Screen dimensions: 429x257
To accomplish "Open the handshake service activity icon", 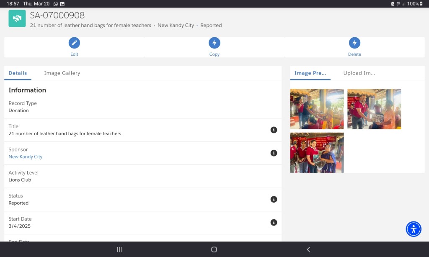I will tap(17, 18).
